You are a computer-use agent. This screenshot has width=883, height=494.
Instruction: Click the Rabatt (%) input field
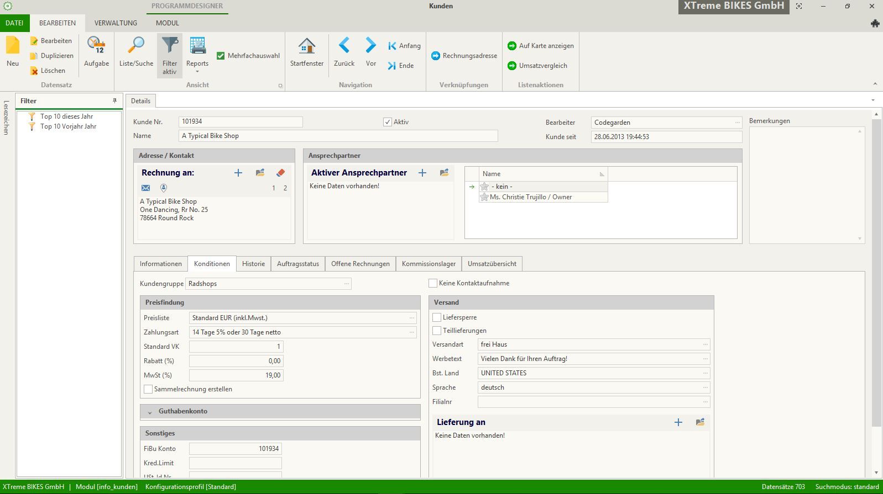coord(236,361)
